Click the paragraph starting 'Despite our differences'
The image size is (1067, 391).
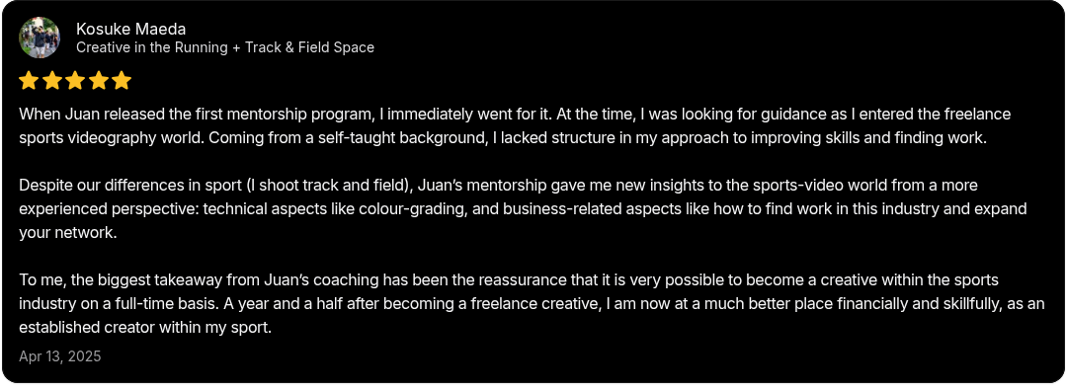[x=523, y=208]
